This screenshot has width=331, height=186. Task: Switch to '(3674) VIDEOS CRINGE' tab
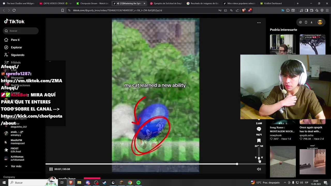coord(55,3)
